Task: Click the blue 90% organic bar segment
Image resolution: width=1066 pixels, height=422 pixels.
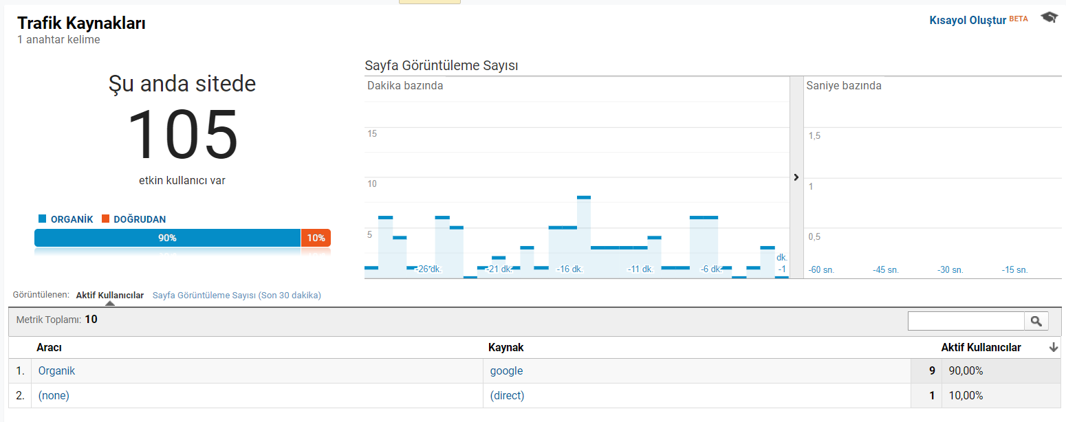Action: click(x=167, y=238)
